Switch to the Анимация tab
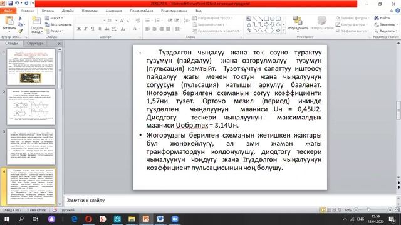This screenshot has width=401, height=225. 113,11
